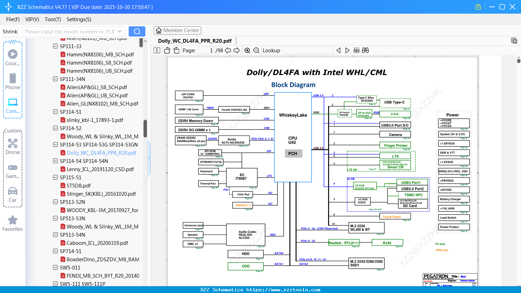Click the blue search button

coord(137,31)
